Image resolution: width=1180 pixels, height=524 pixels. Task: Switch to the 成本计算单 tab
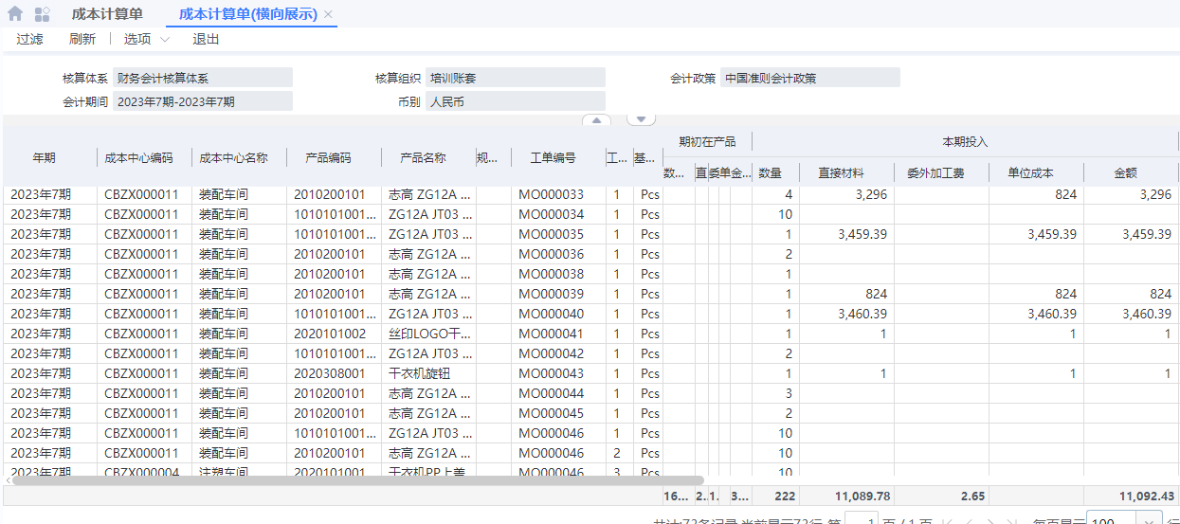pos(107,14)
